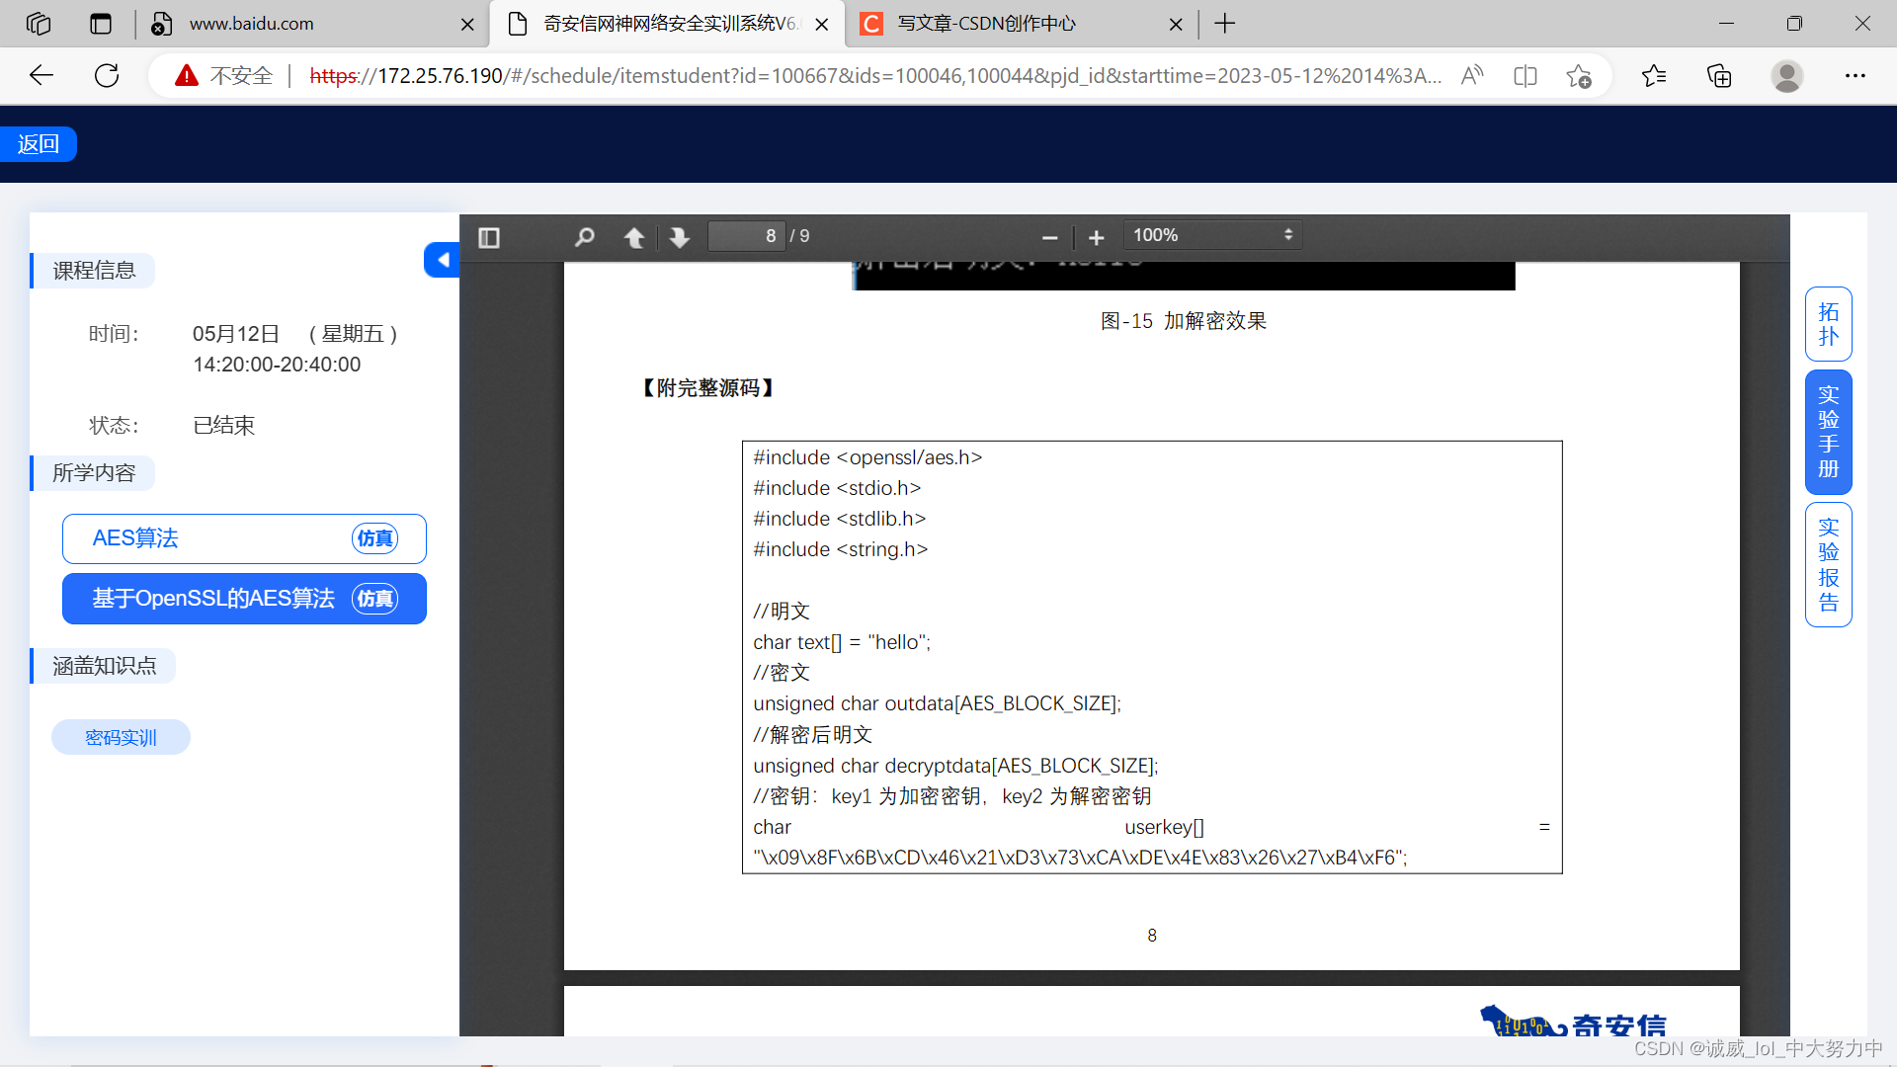The image size is (1897, 1067).
Task: Zoom into the PDF document
Action: pyautogui.click(x=1096, y=237)
